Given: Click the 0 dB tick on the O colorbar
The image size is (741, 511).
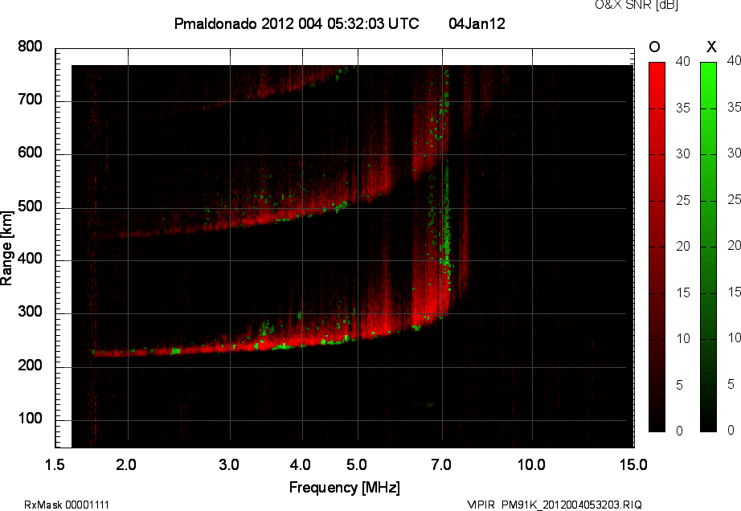Looking at the screenshot, I should [680, 431].
